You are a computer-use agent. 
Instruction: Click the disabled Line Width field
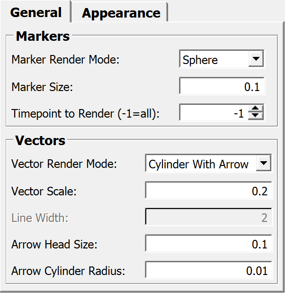pos(208,218)
